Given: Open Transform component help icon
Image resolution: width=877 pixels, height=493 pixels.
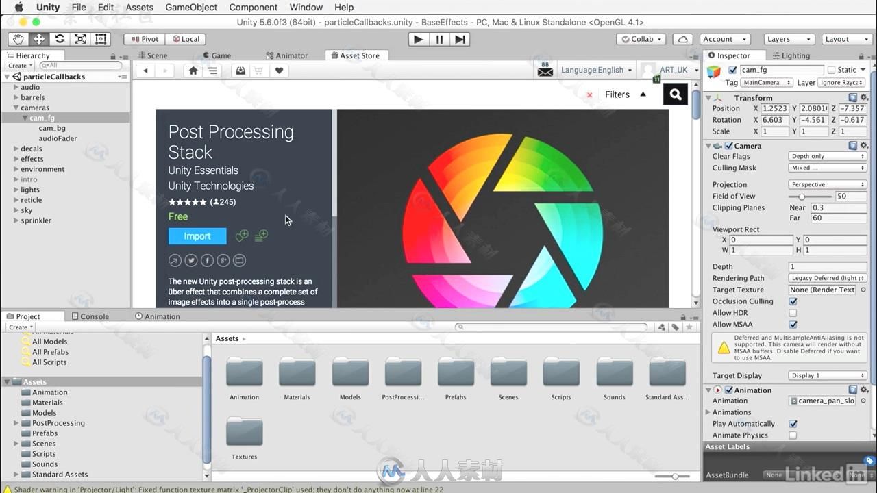Looking at the screenshot, I should tap(853, 98).
